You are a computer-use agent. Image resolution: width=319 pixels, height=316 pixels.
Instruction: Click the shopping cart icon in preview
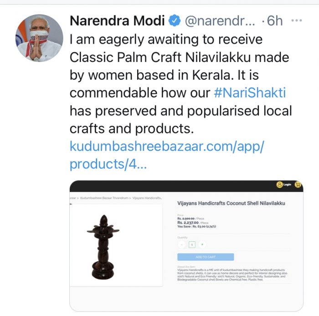pyautogui.click(x=298, y=184)
